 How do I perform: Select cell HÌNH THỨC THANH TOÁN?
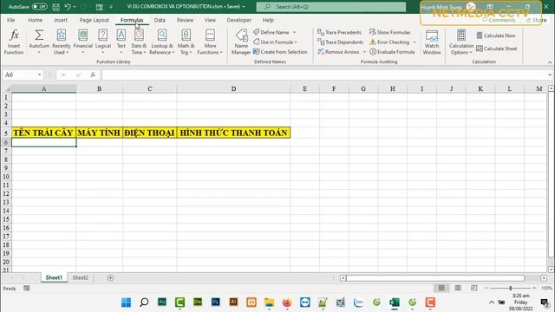point(233,133)
